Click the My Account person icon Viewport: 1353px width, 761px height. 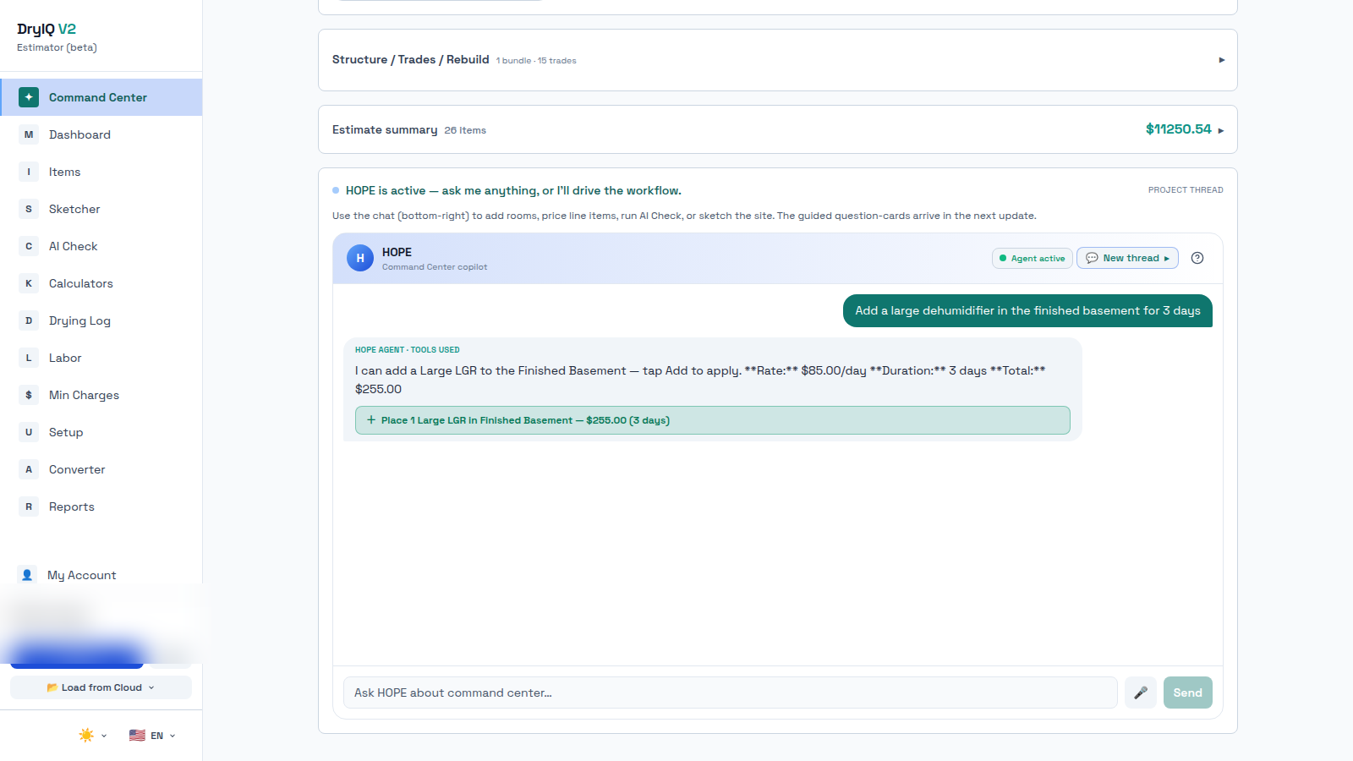point(27,575)
